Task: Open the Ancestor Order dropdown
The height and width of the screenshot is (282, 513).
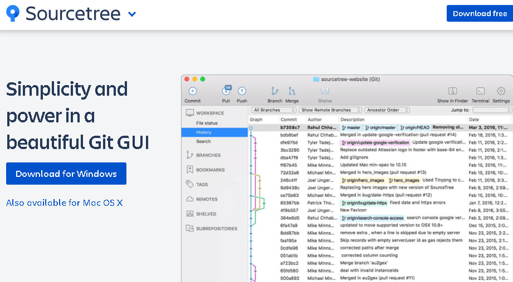Action: pos(387,110)
